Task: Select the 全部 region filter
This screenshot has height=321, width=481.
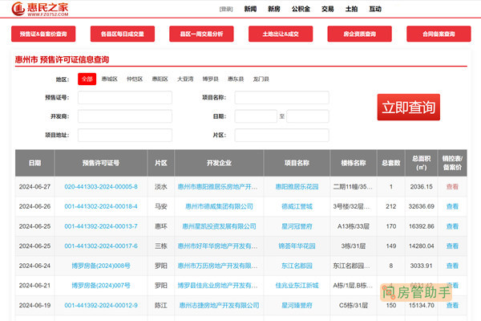Action: (x=87, y=79)
